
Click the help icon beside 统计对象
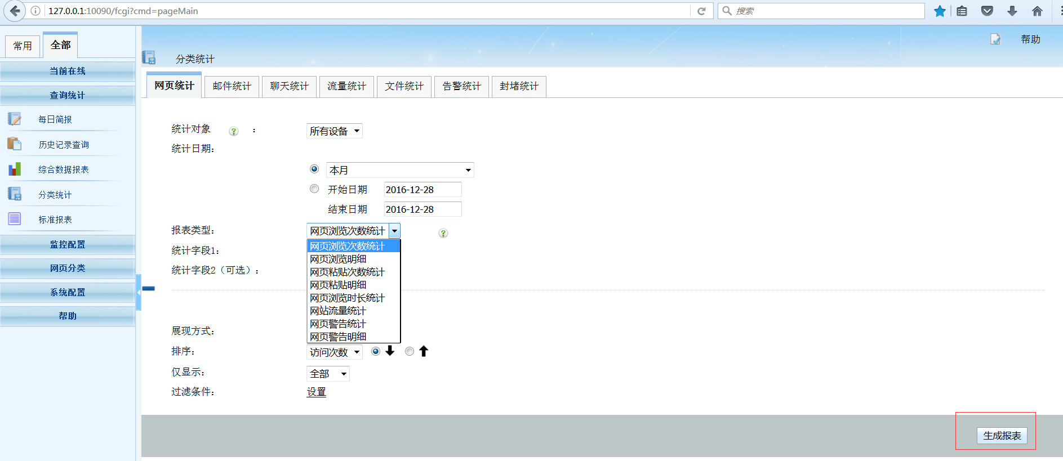(x=234, y=131)
